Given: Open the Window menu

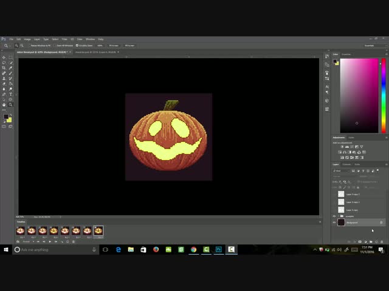Looking at the screenshot, I should click(x=91, y=39).
